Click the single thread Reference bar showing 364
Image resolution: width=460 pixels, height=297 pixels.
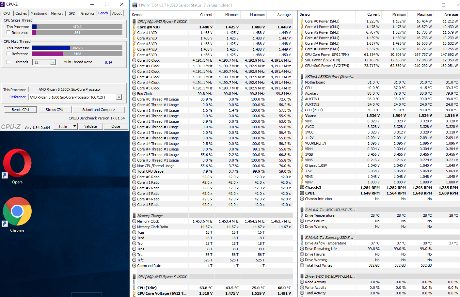point(77,33)
